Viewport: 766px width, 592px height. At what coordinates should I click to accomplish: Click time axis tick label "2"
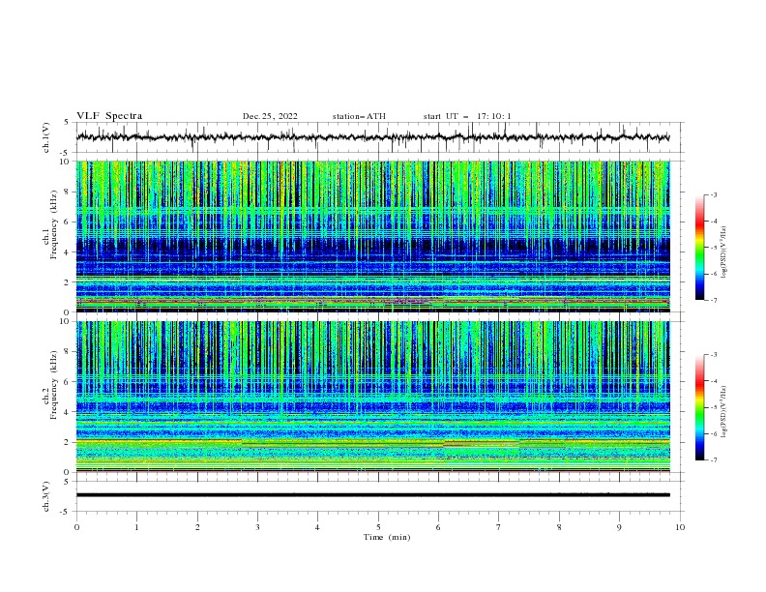click(x=197, y=527)
